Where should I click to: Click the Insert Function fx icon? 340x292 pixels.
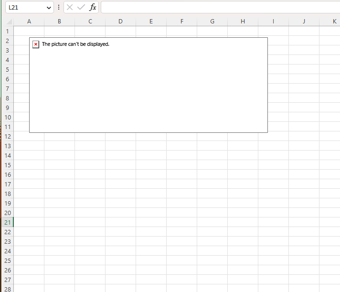tap(93, 7)
